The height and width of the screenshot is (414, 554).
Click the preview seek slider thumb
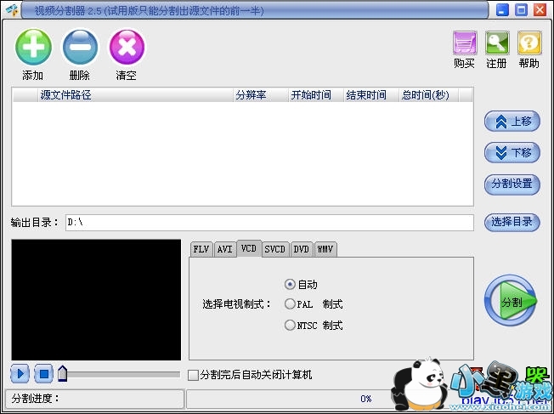(63, 373)
